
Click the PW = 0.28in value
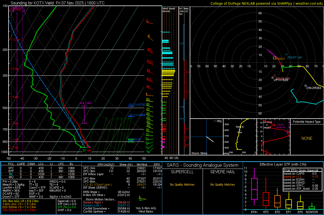[x=11, y=182]
